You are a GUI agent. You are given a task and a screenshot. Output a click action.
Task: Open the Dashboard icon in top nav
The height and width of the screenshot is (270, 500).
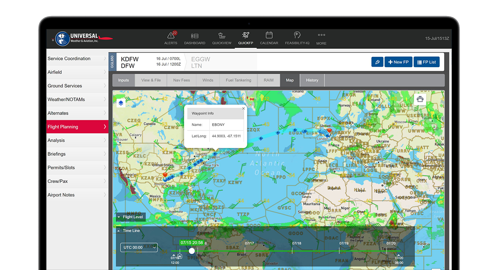(195, 36)
